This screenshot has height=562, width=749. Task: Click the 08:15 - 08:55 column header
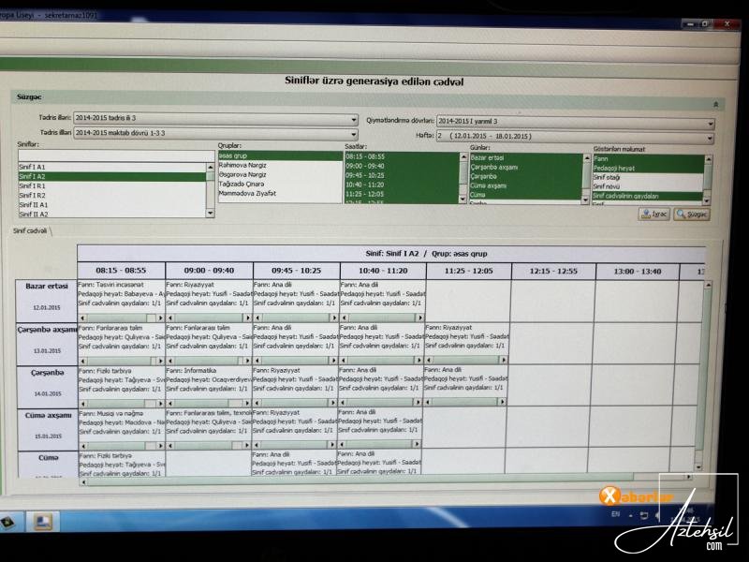(x=121, y=271)
